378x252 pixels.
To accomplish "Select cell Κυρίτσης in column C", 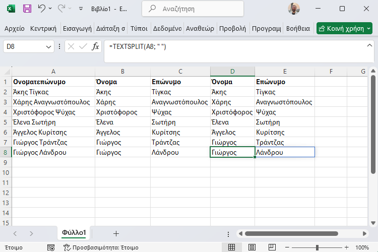I will click(180, 132).
